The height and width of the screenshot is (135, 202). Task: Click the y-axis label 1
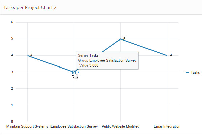click(12, 105)
